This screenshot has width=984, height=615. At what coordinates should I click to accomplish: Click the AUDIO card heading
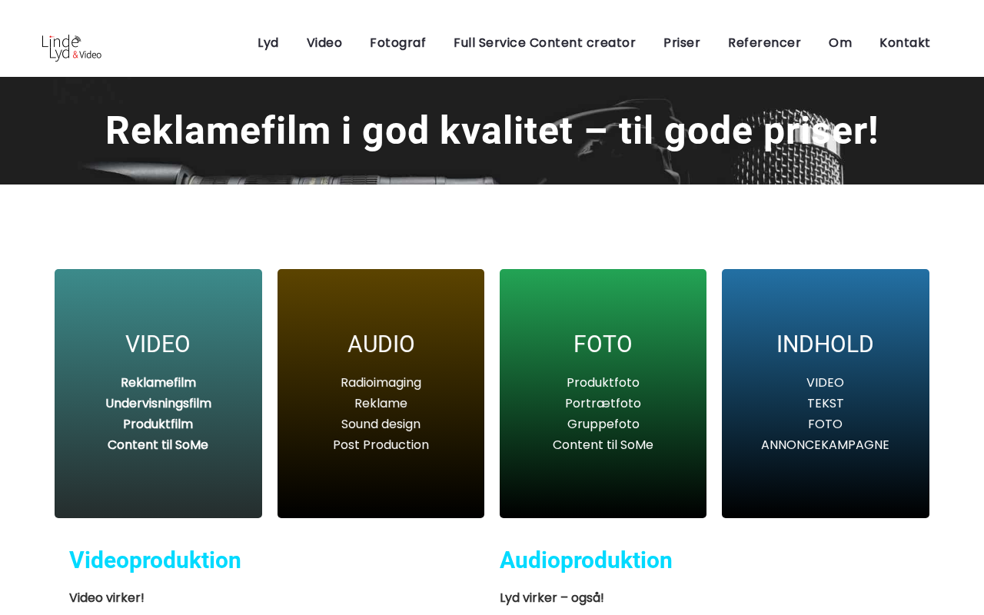tap(381, 344)
